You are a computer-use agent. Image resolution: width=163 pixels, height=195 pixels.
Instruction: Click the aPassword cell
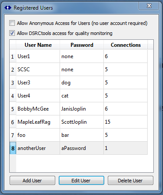click(82, 148)
